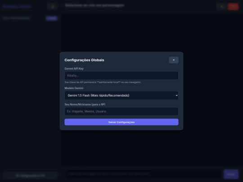The width and height of the screenshot is (243, 182).
Task: Click the Gemini API Key label
Action: click(x=74, y=69)
